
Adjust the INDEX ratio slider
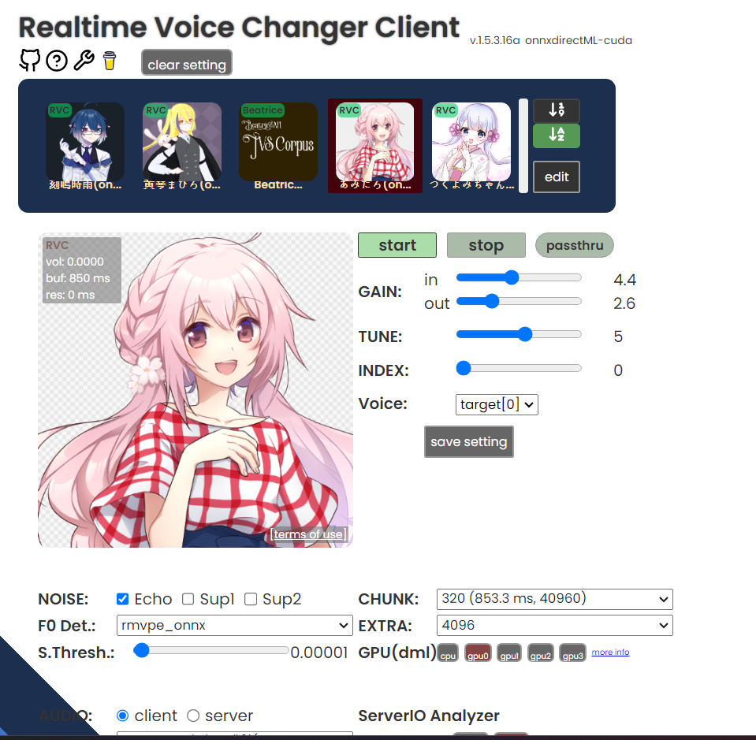coord(519,368)
